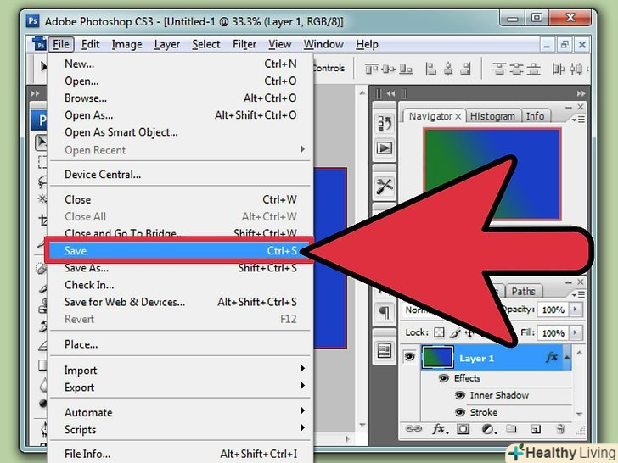
Task: Open the Opacity slider arrow
Action: [x=576, y=310]
